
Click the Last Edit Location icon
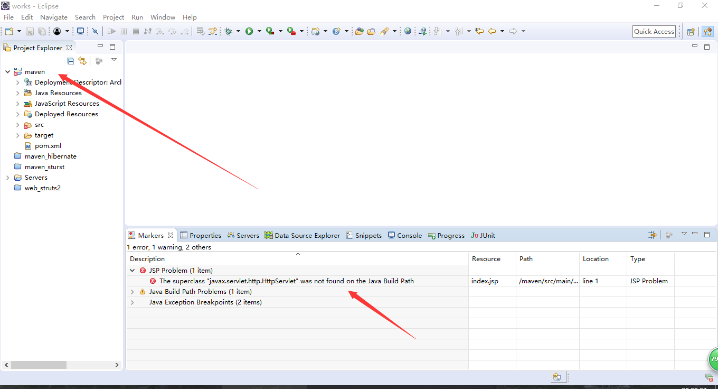coord(479,31)
